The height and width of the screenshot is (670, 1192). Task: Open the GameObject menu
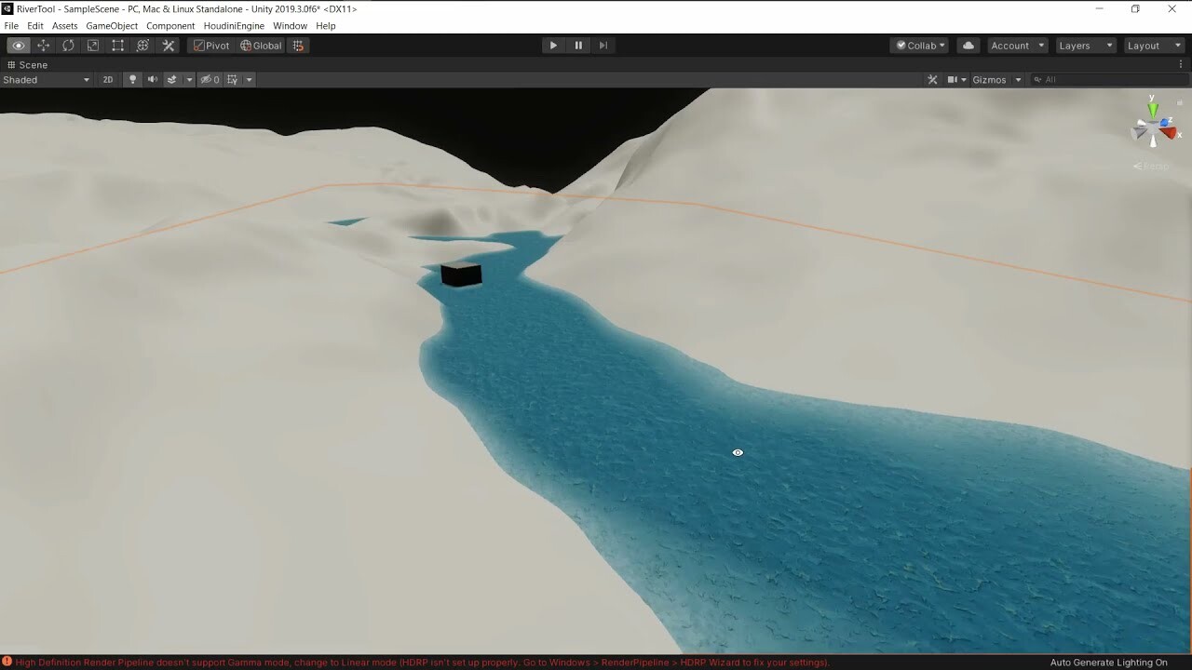112,25
